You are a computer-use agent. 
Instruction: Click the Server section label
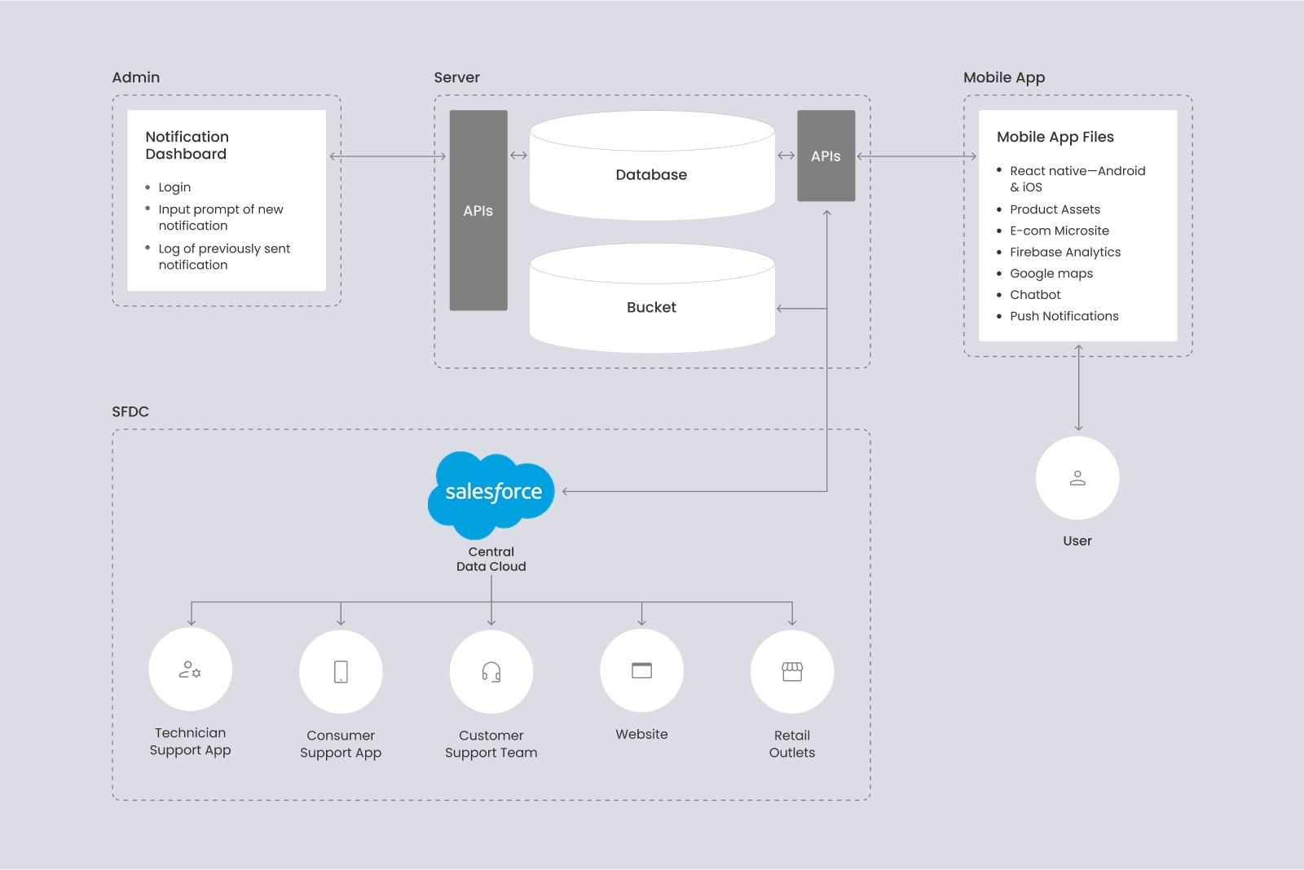tap(456, 77)
